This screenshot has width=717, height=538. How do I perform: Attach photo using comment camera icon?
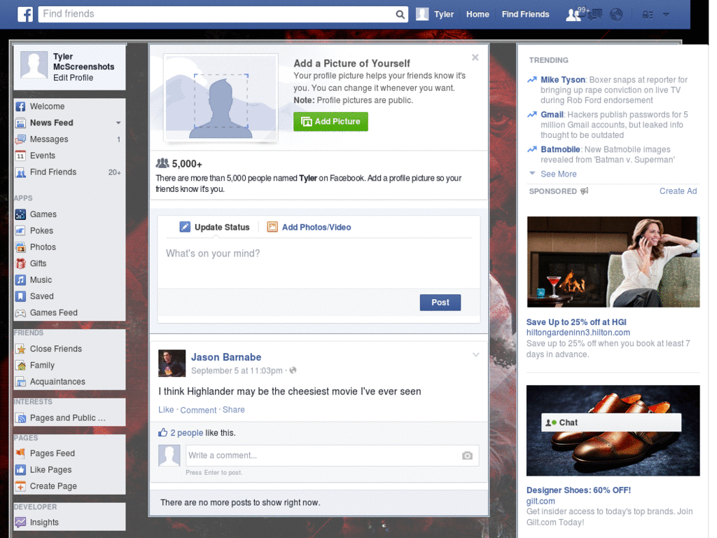point(467,455)
